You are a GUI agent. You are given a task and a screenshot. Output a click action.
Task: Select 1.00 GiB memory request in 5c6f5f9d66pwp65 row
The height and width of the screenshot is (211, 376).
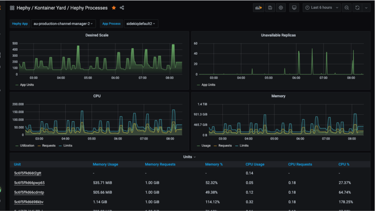tap(152, 183)
